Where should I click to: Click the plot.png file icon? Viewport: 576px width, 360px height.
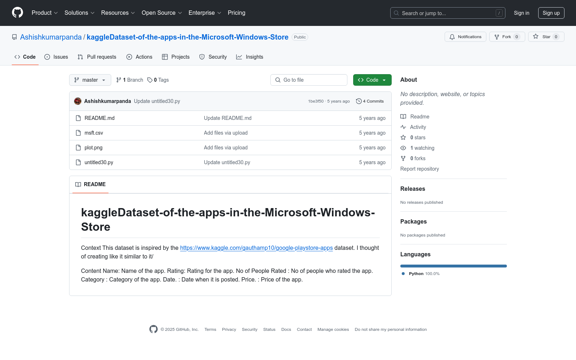(x=78, y=148)
